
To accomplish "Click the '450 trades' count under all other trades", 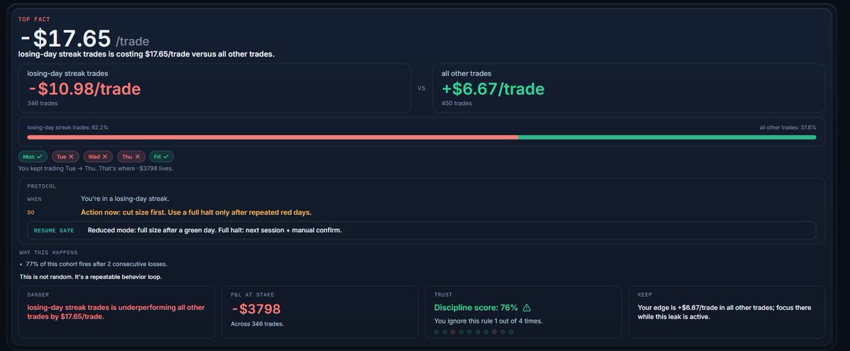I will tap(457, 103).
